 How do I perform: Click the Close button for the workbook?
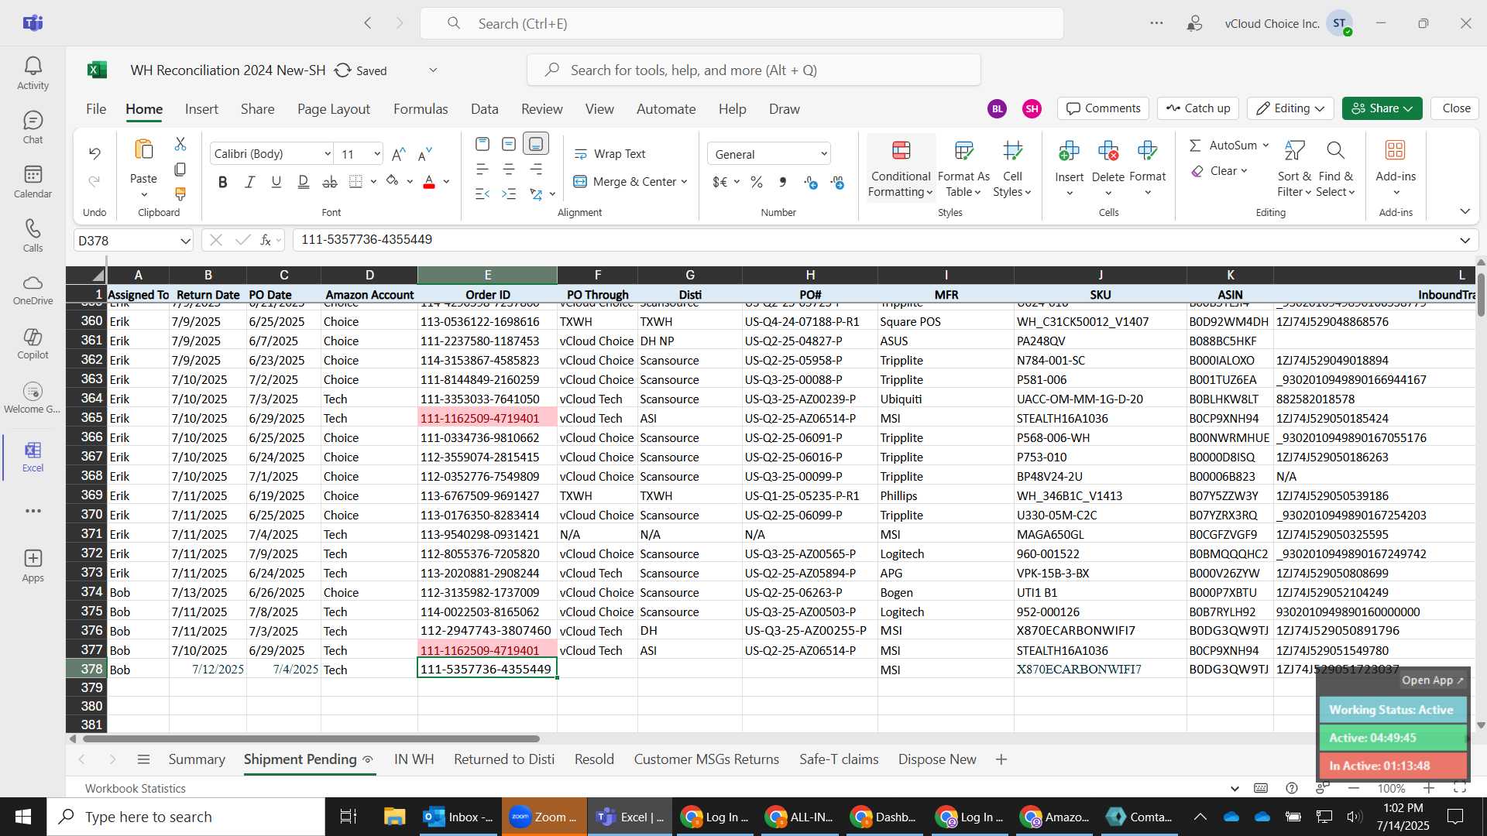[1456, 108]
